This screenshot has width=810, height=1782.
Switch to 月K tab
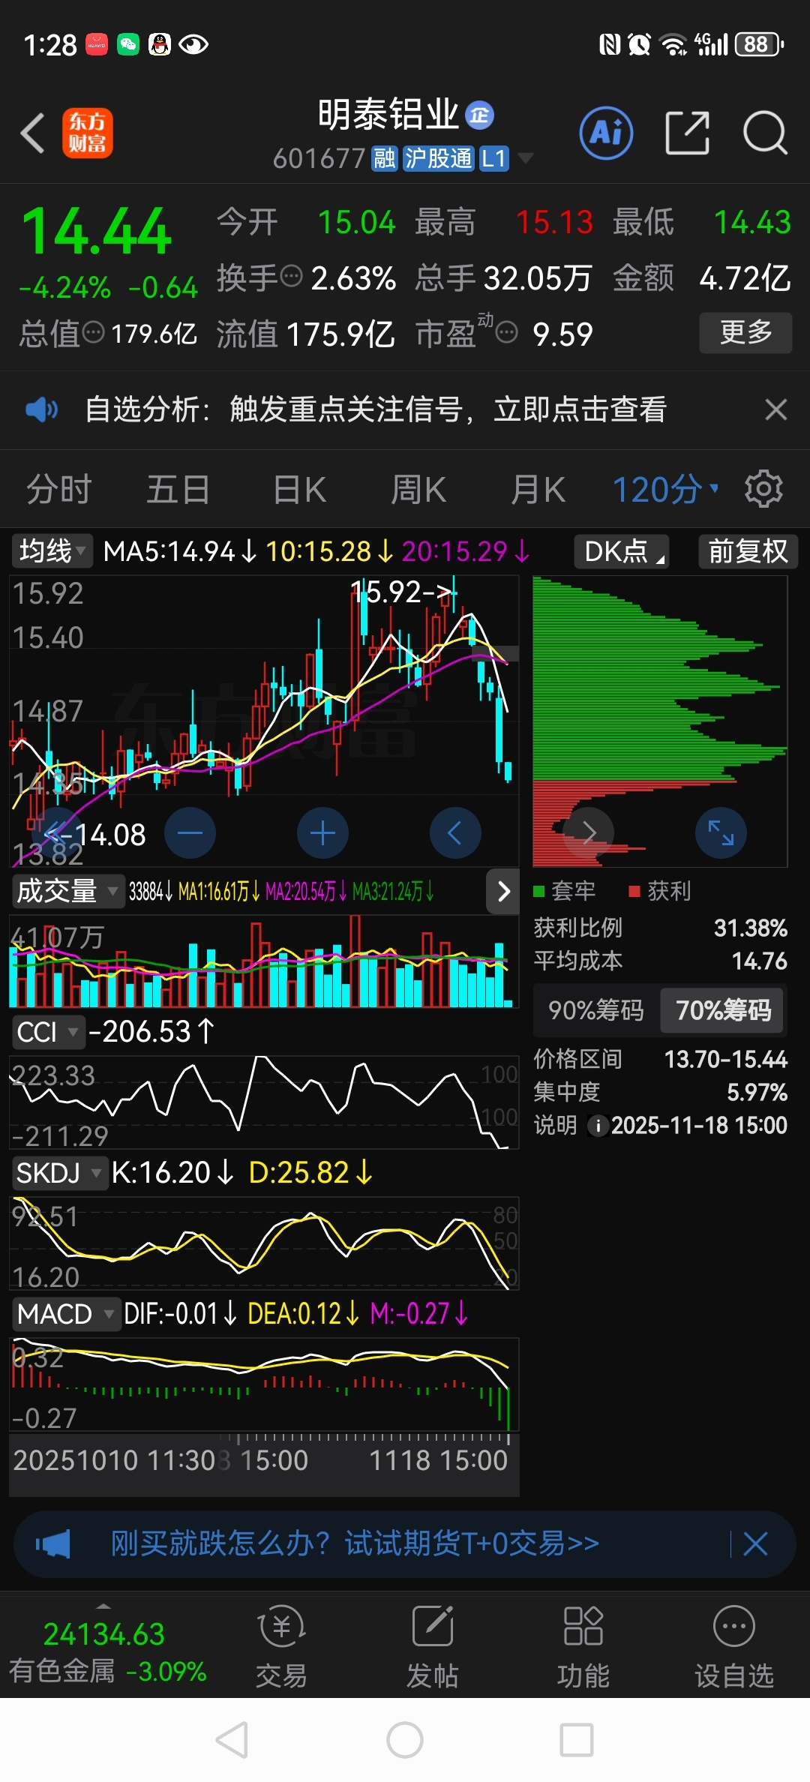point(538,490)
